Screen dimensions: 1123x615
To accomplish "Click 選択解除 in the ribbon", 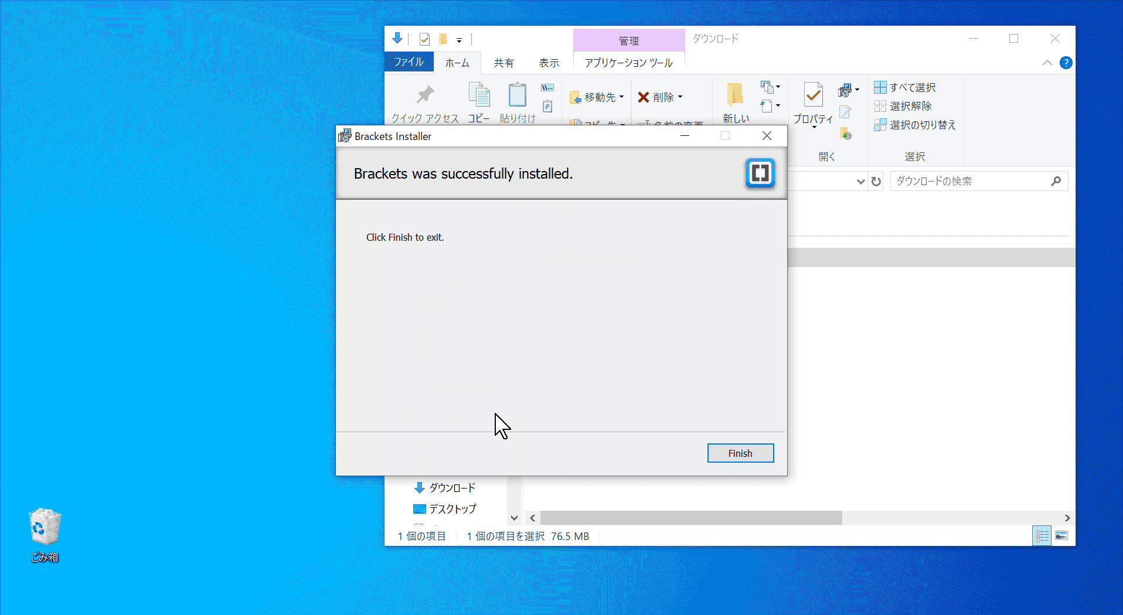I will [x=903, y=106].
